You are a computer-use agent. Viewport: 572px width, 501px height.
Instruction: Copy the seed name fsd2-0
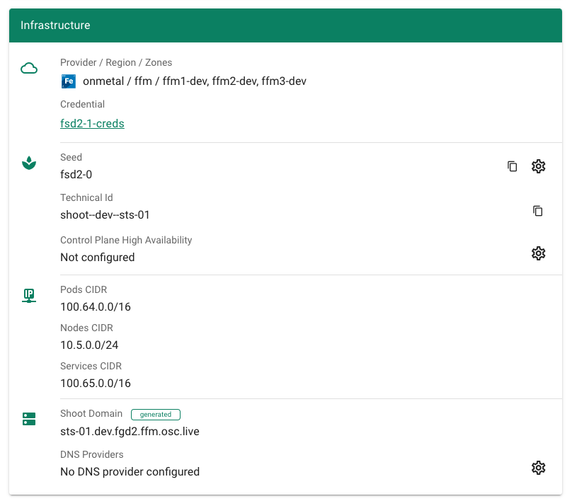click(513, 166)
